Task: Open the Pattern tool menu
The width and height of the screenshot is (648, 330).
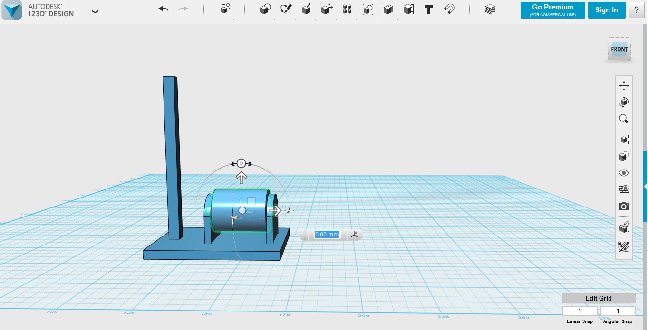Action: (347, 9)
